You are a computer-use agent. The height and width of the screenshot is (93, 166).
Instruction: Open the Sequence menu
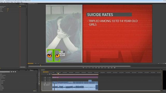click(8, 2)
